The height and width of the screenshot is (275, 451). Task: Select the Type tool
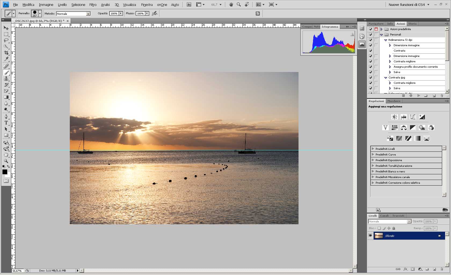pyautogui.click(x=6, y=123)
